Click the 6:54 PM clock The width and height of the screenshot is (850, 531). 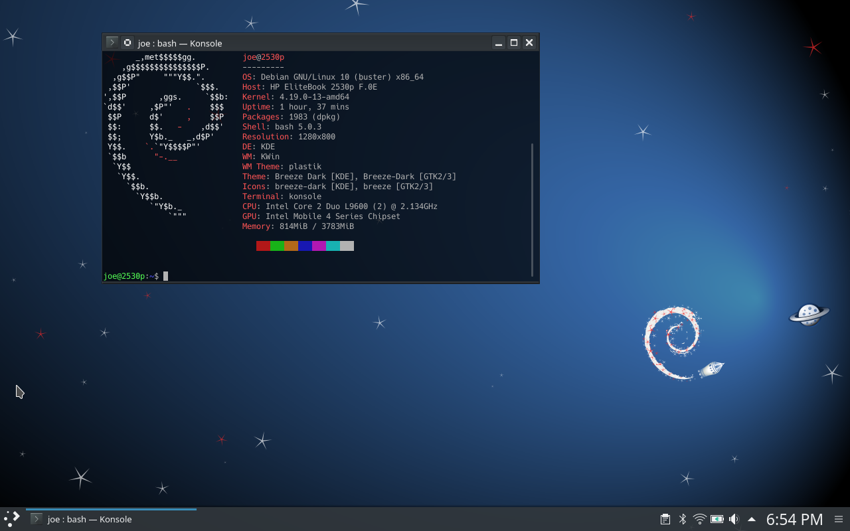pyautogui.click(x=794, y=519)
